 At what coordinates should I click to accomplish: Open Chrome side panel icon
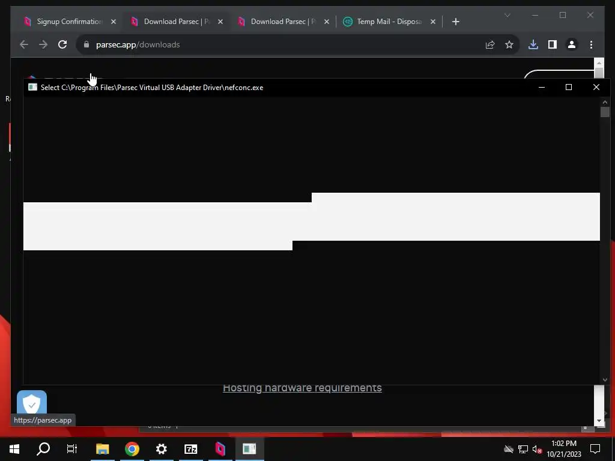point(553,44)
